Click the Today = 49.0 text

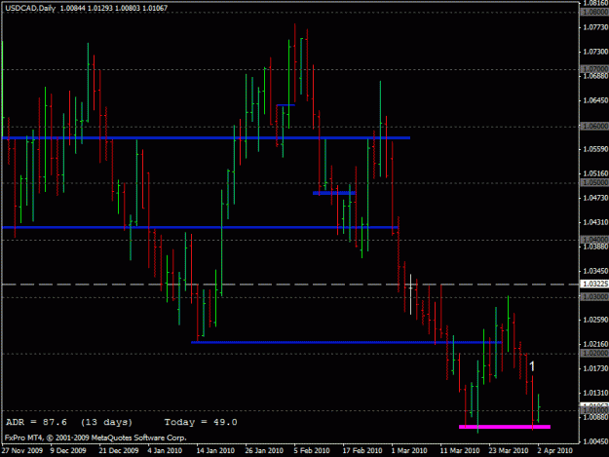click(201, 422)
